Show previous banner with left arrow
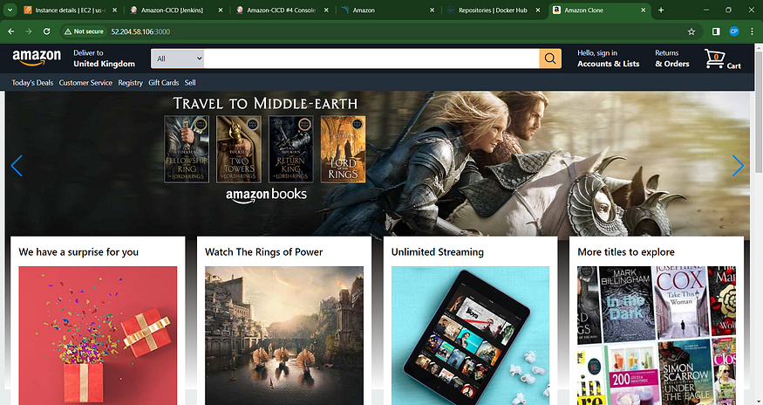Image resolution: width=763 pixels, height=405 pixels. pos(17,166)
